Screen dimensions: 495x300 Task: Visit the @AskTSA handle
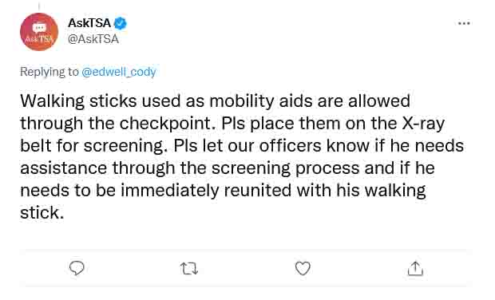[93, 39]
